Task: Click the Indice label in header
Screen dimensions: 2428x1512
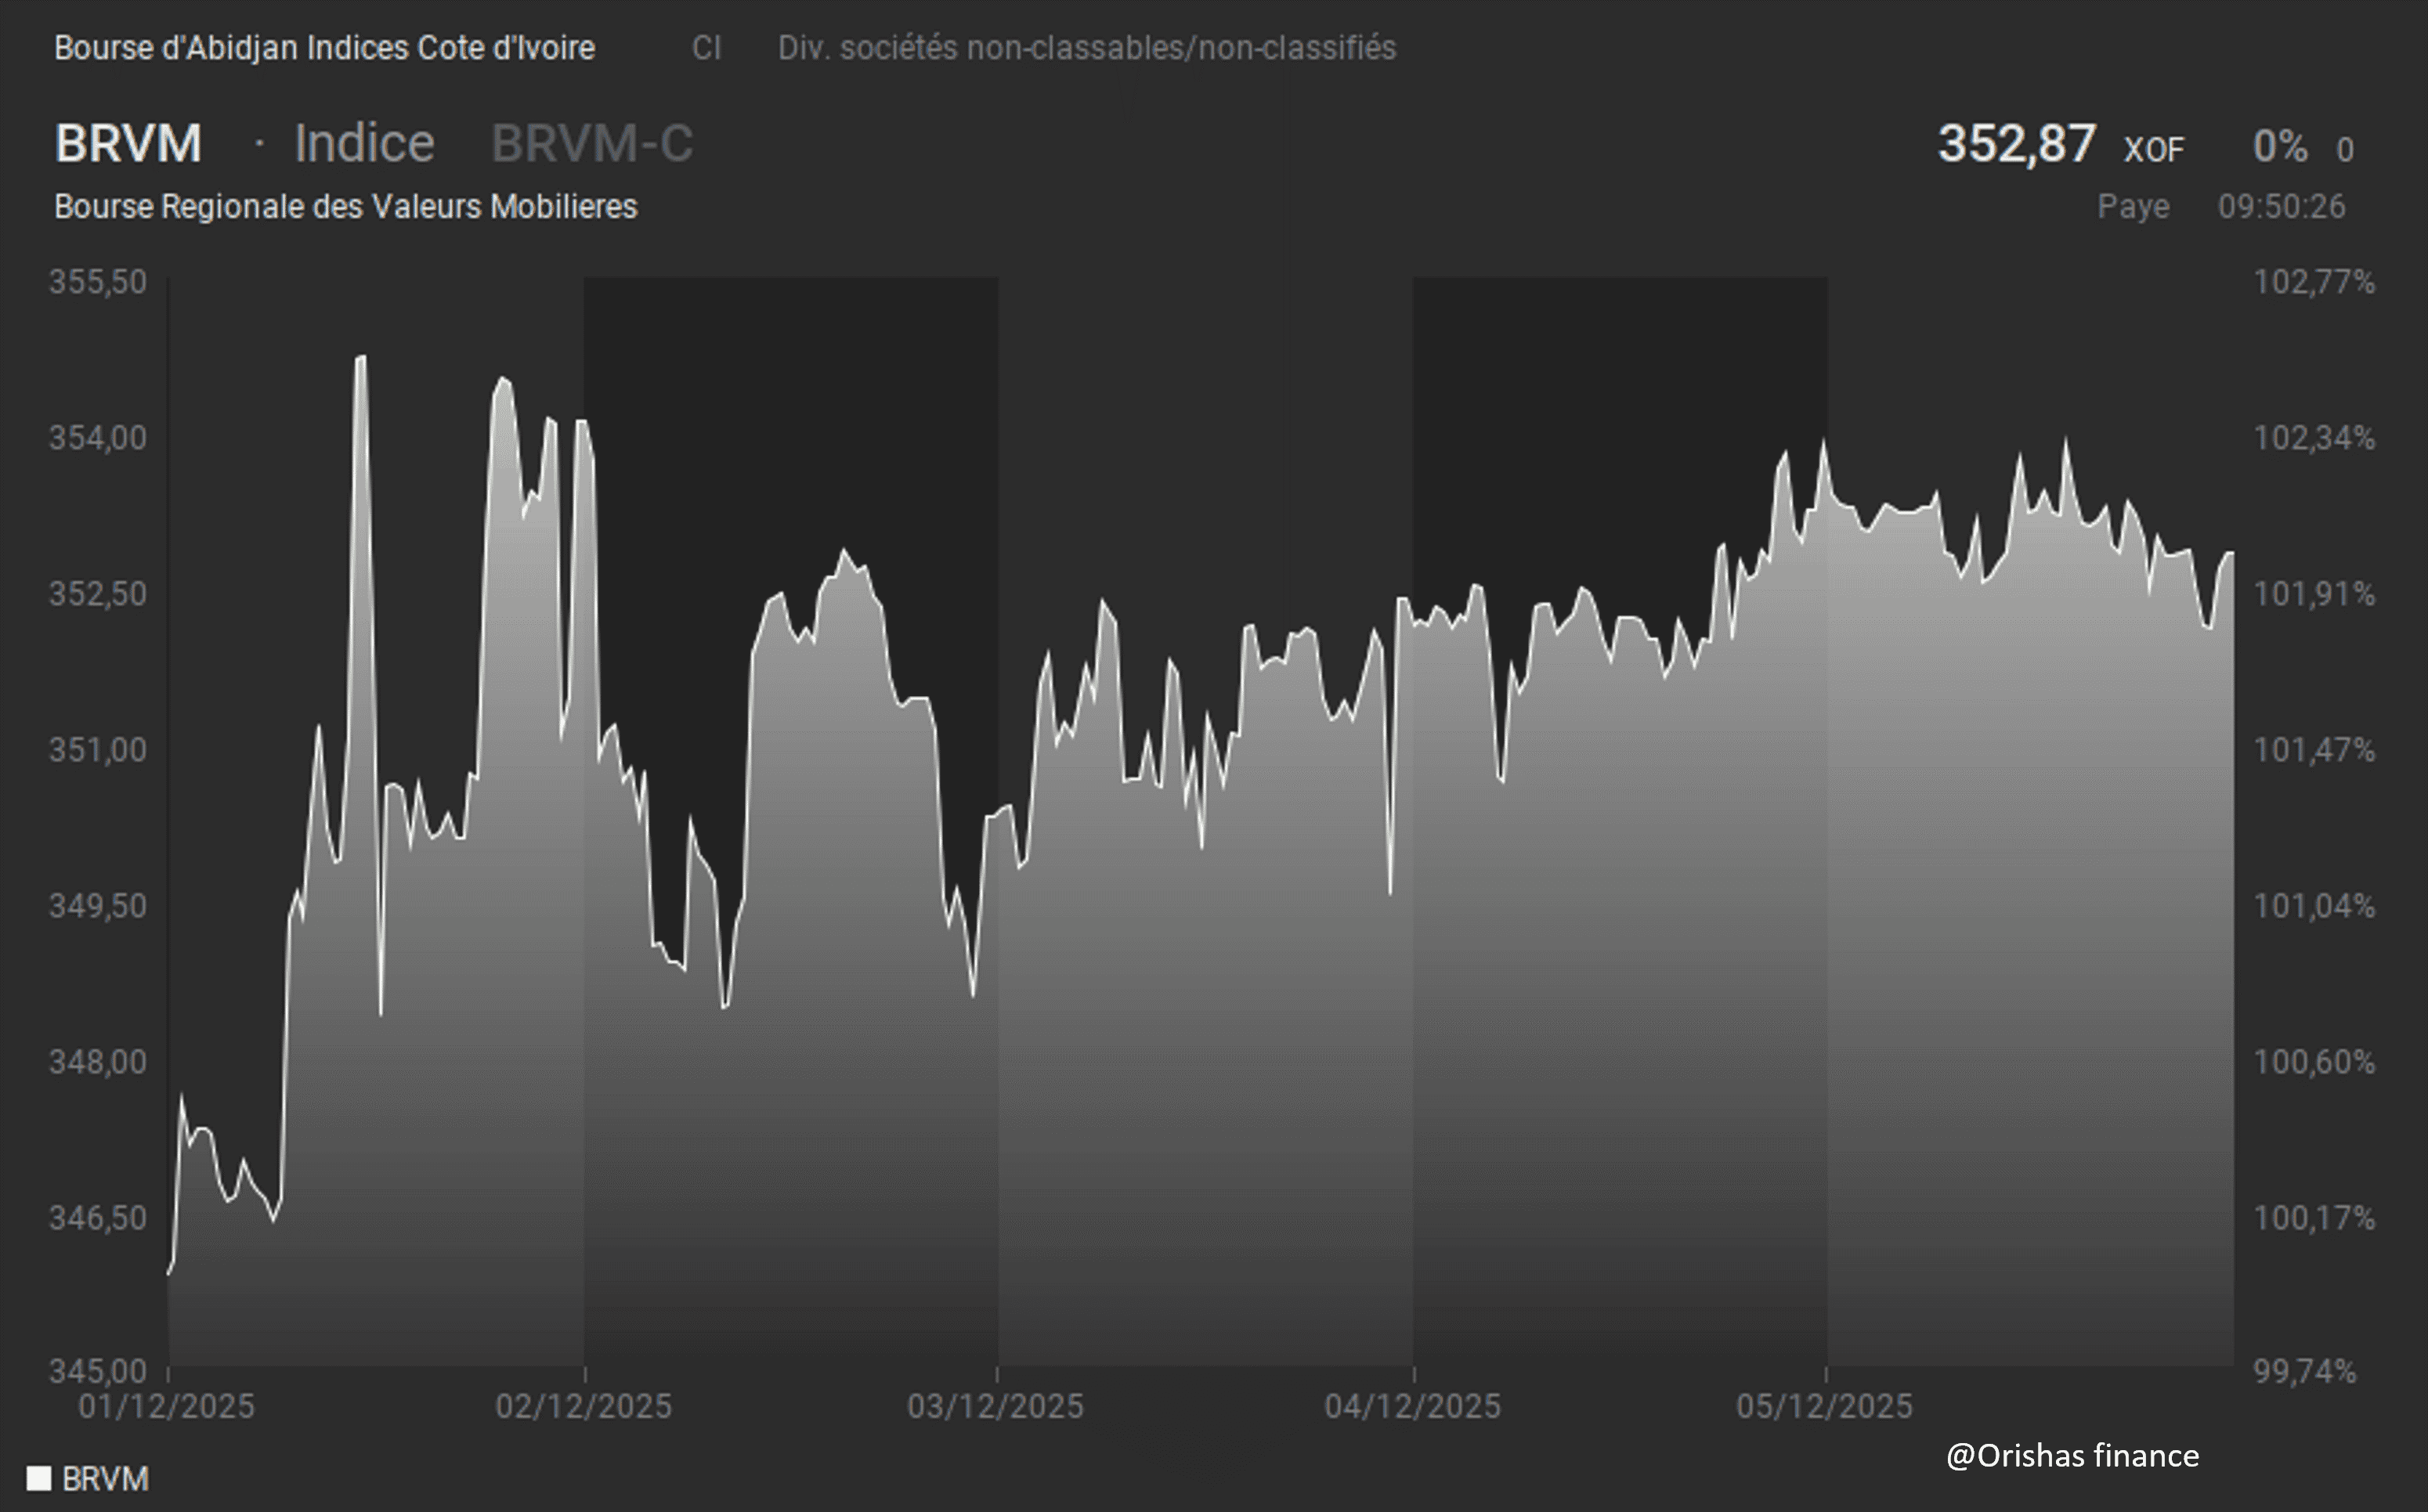Action: (x=364, y=143)
